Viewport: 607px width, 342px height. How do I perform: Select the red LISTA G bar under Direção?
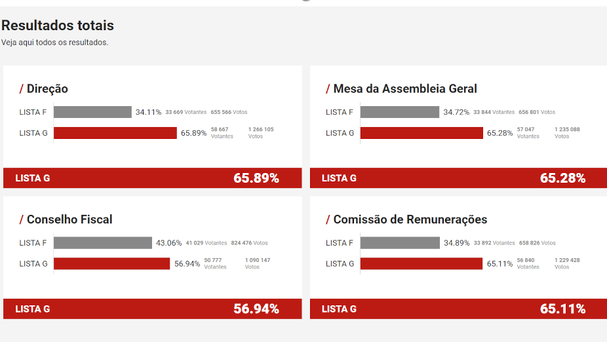point(115,133)
